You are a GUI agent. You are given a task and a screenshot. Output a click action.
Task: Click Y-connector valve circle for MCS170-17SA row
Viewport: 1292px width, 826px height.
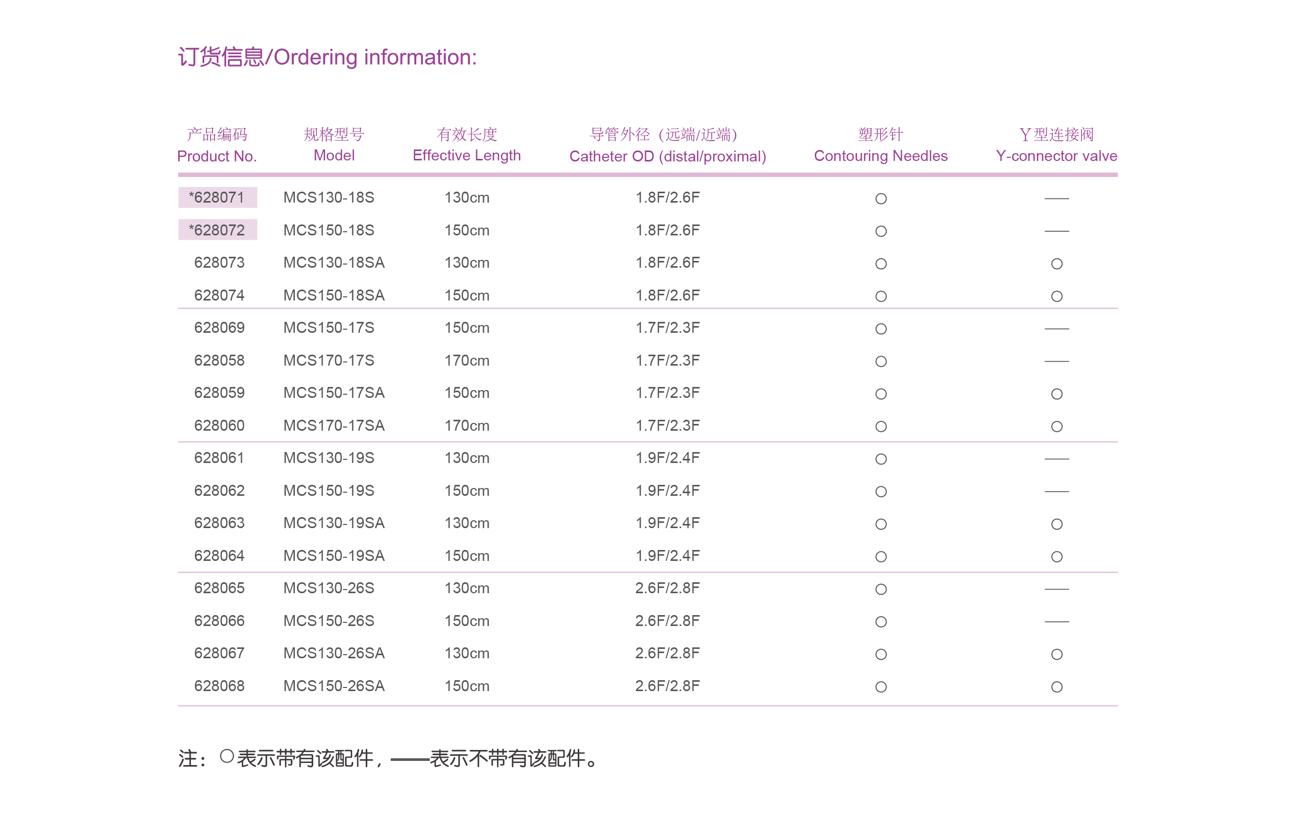[1057, 427]
